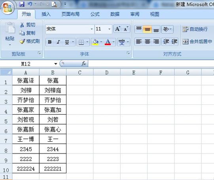The width and height of the screenshot is (214, 180).
Task: Open the Customize Quick Access Toolbar arrow
Action: [65, 4]
